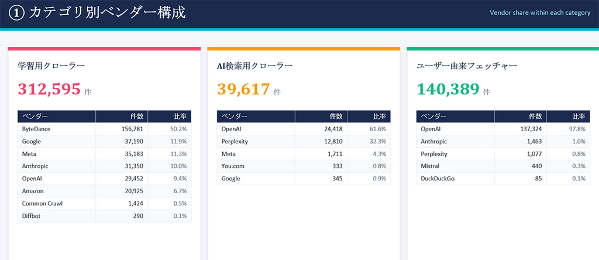Click the 333 count cell
Viewport: 599px width, 260px height.
(x=321, y=166)
